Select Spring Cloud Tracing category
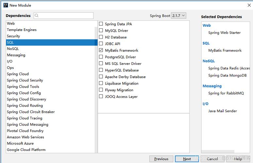The width and height of the screenshot is (253, 163). coord(50,118)
